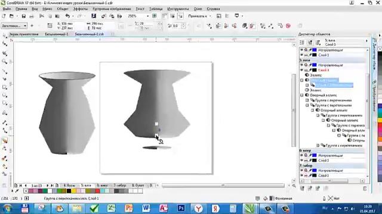
Task: Click the Clear Blend red icon
Action: click(x=288, y=26)
